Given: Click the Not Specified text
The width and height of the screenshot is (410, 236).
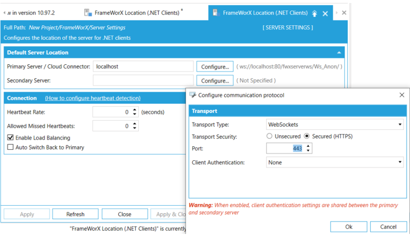Looking at the screenshot, I should click(x=256, y=81).
